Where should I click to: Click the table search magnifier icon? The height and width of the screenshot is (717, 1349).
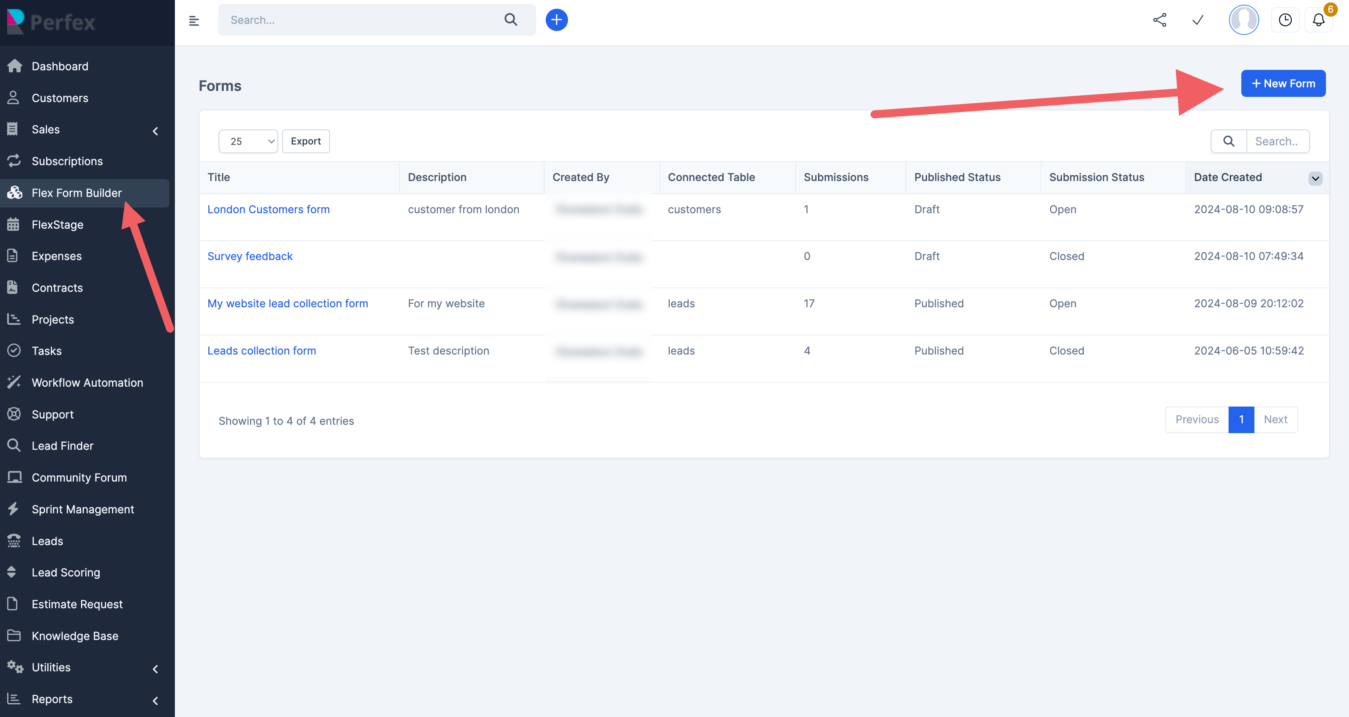(x=1229, y=141)
